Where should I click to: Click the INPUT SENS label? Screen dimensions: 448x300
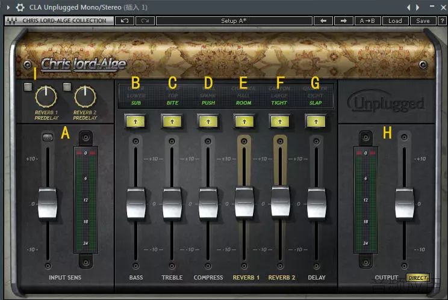[65, 278]
